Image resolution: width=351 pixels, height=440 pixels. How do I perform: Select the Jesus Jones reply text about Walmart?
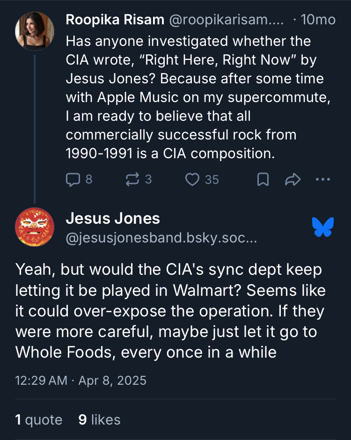tap(169, 311)
